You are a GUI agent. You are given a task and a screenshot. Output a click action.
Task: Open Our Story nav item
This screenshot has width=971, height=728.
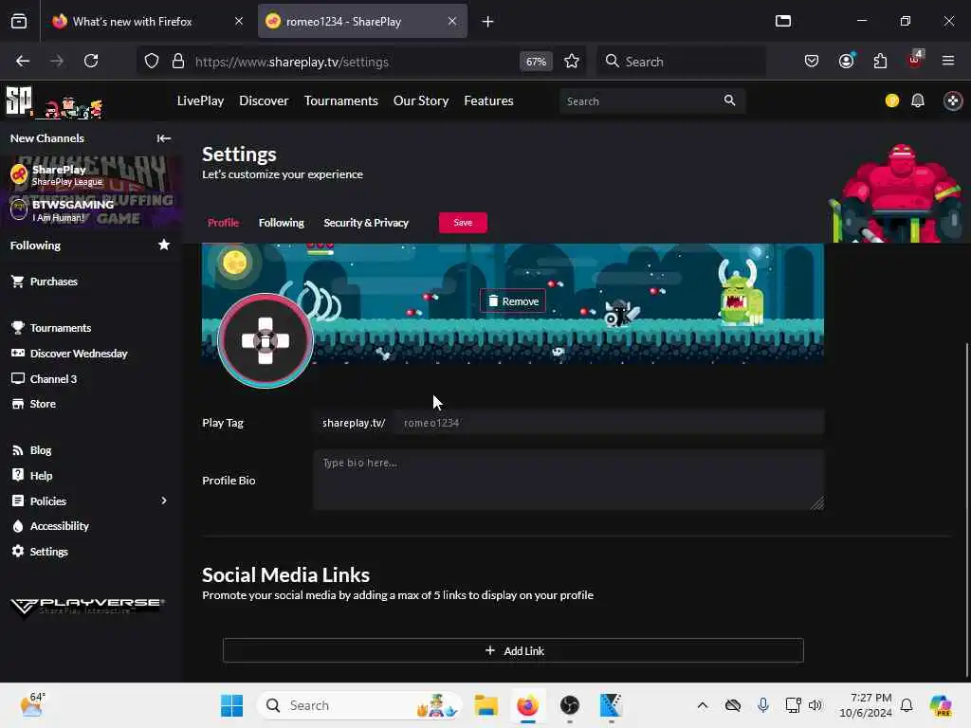tap(421, 100)
